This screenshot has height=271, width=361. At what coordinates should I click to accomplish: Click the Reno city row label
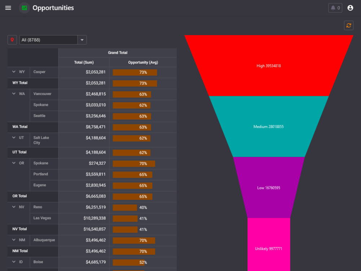pyautogui.click(x=38, y=207)
